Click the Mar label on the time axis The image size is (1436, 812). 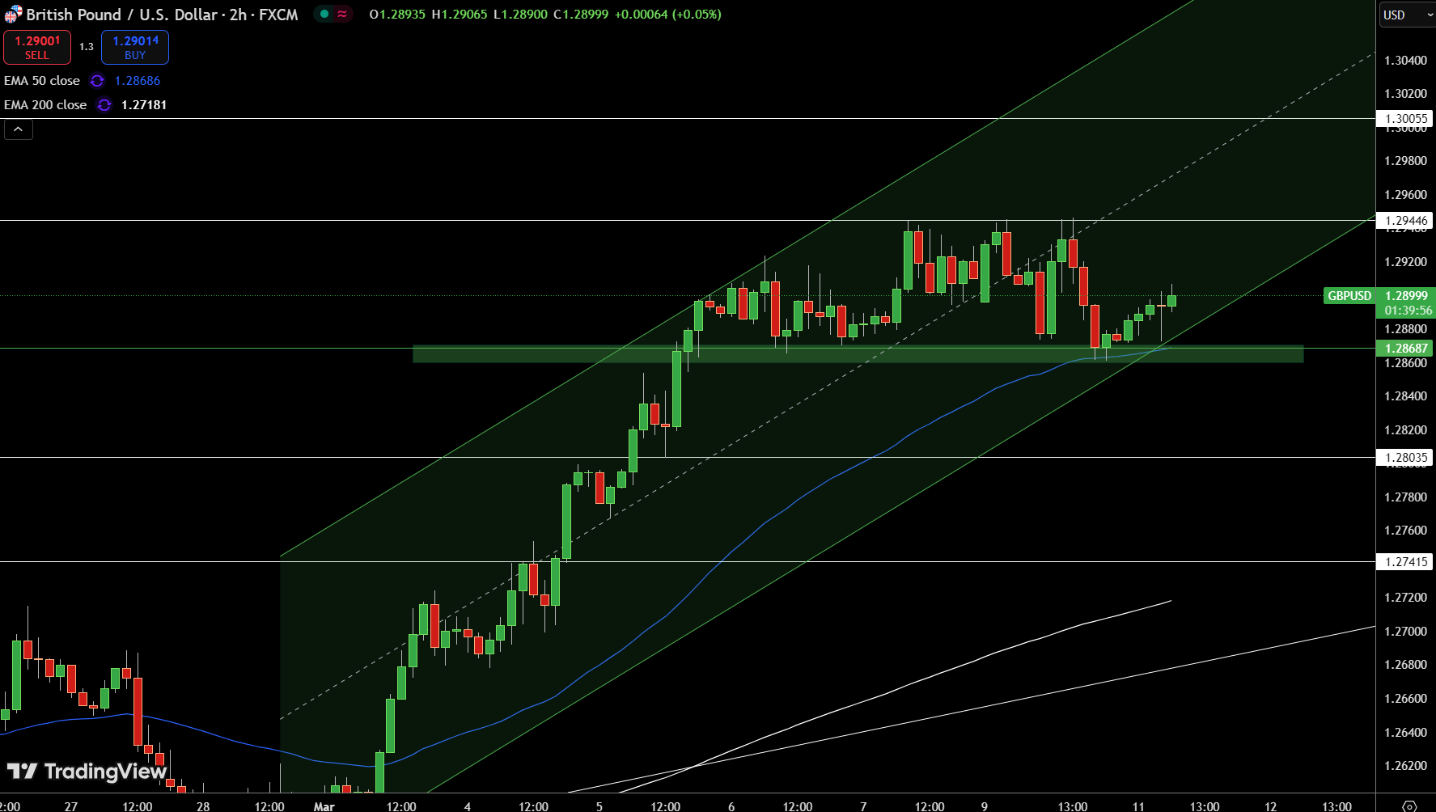(x=324, y=806)
